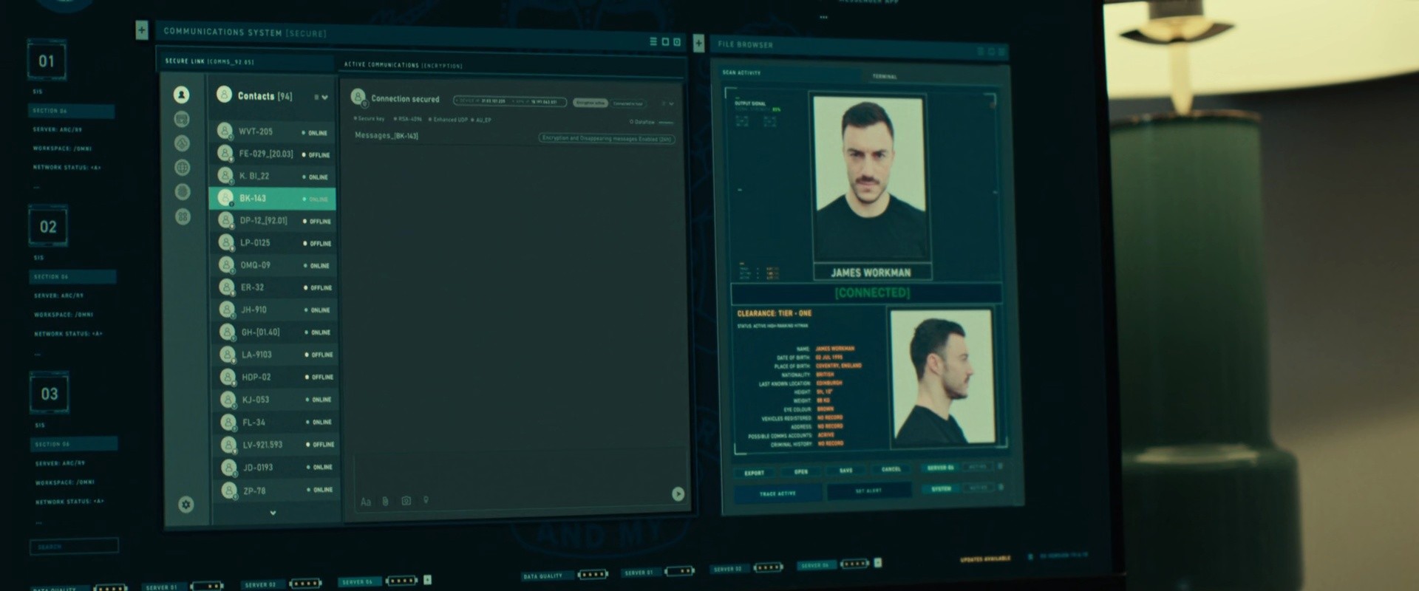Click the Search field in the left panel
Image resolution: width=1419 pixels, height=591 pixels.
[x=74, y=547]
